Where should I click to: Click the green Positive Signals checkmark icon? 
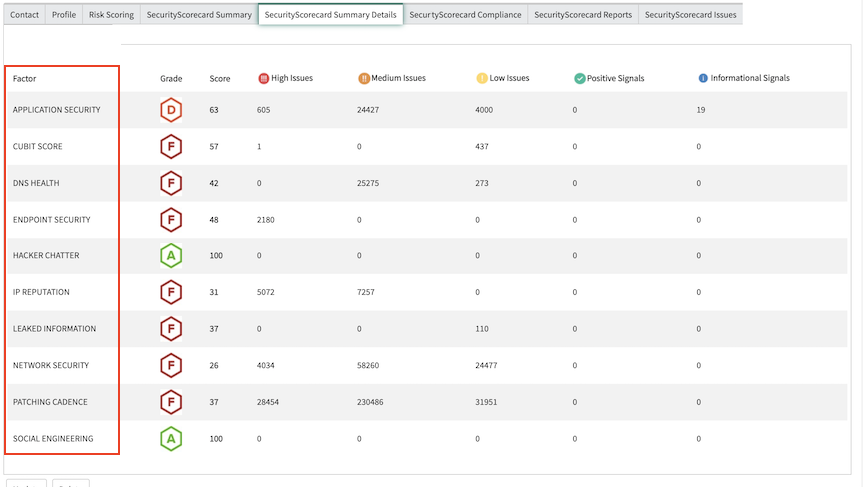pyautogui.click(x=580, y=78)
